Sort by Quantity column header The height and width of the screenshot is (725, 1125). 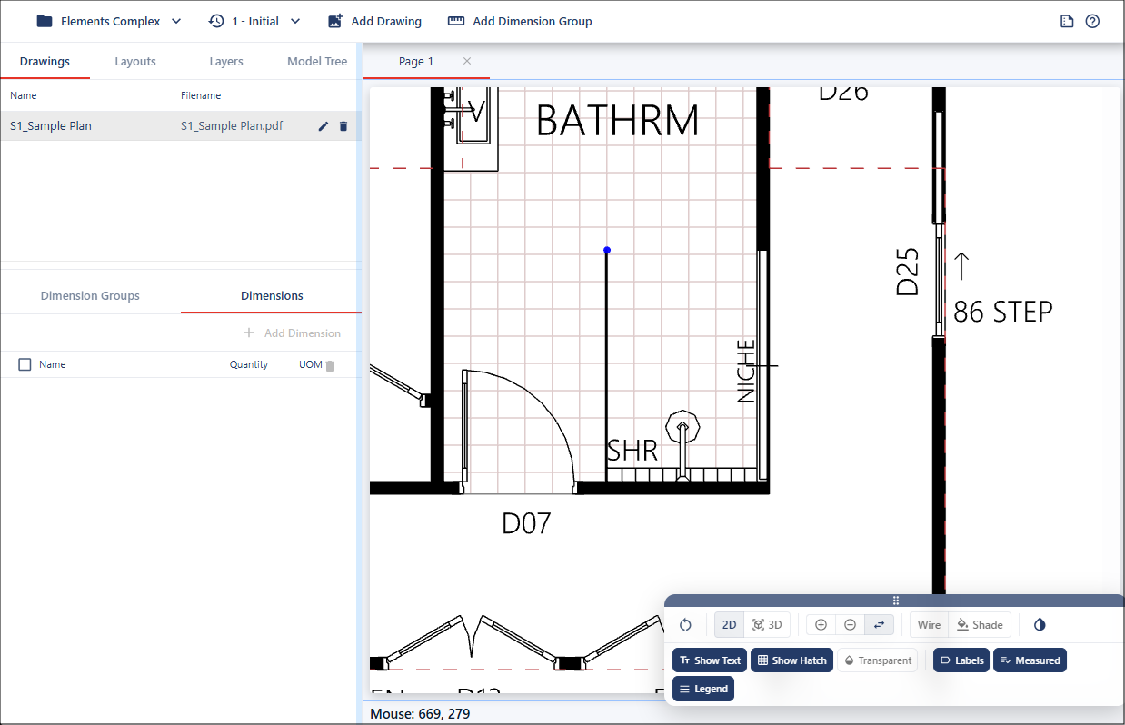pyautogui.click(x=249, y=364)
